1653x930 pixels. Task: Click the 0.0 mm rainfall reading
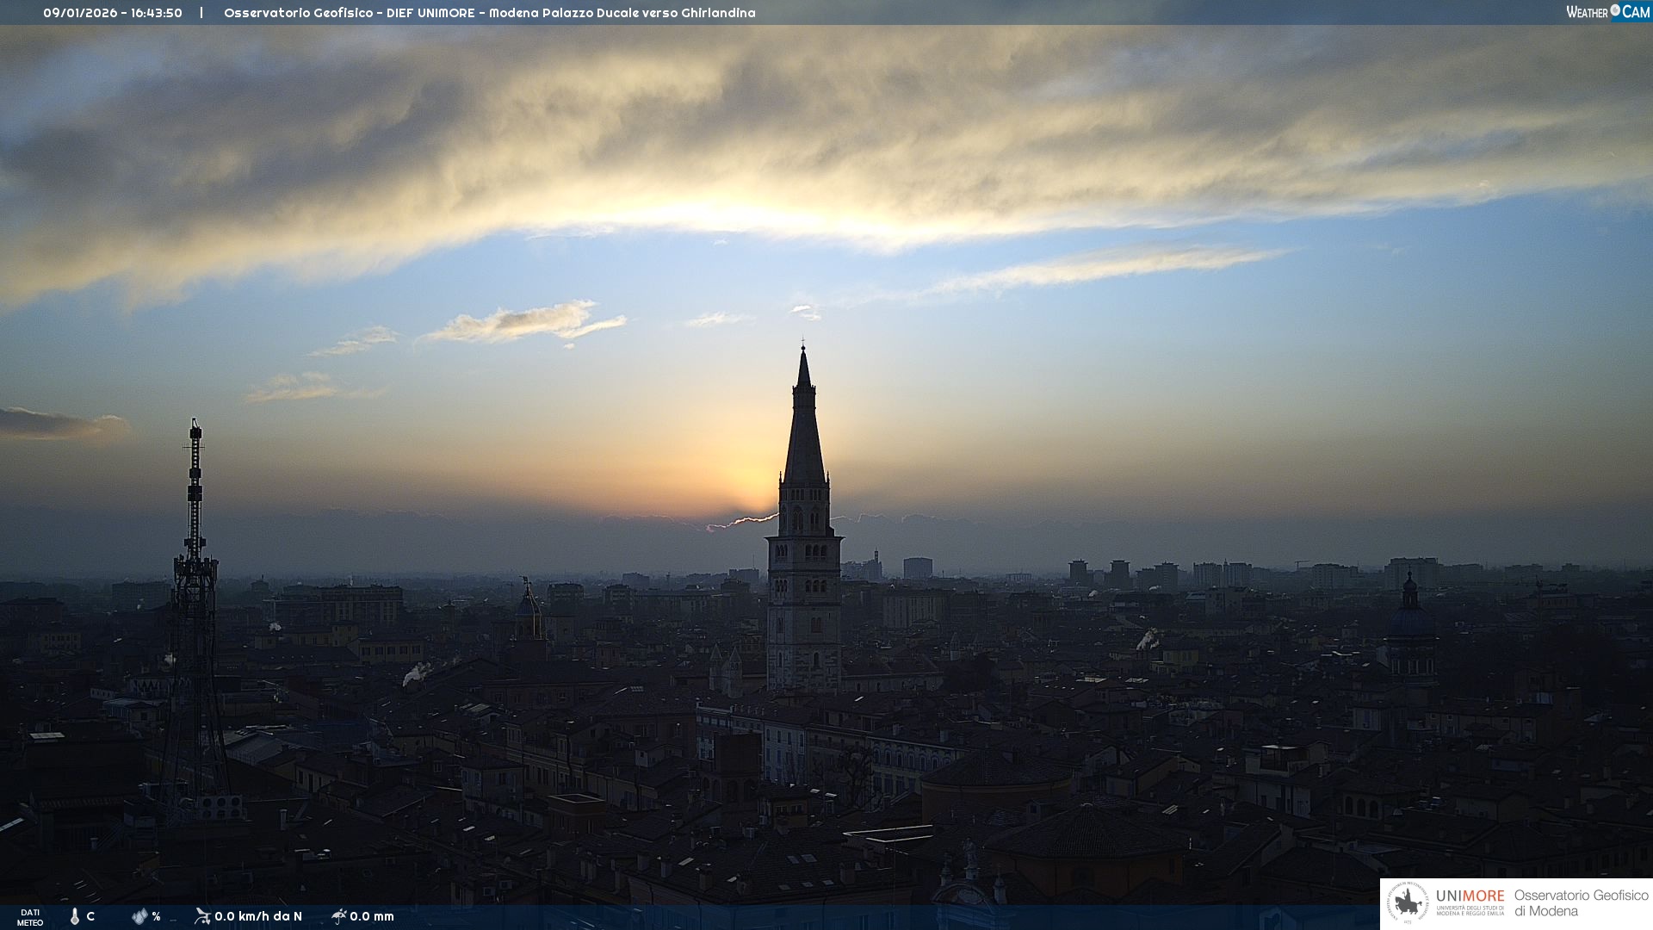pyautogui.click(x=372, y=916)
